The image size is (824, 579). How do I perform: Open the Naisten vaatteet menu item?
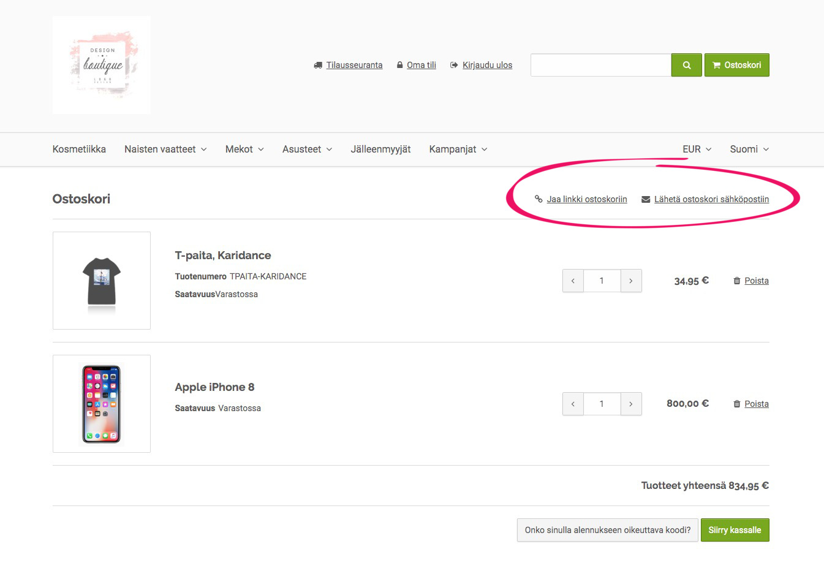coord(160,149)
